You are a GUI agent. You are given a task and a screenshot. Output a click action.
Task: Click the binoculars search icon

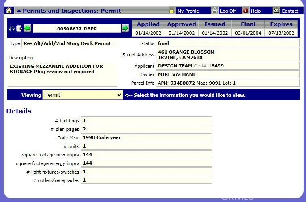click(11, 28)
